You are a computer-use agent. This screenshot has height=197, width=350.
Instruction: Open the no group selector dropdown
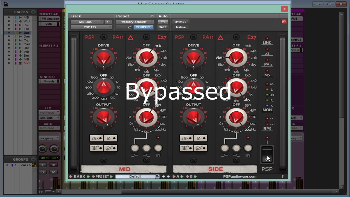49,138
